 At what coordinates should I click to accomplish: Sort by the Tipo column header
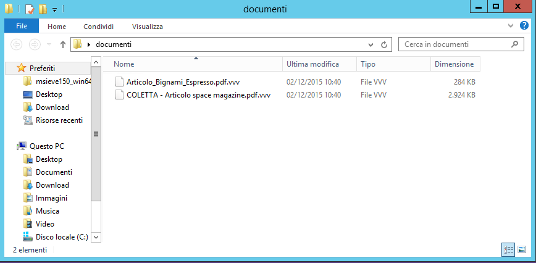tap(393, 64)
